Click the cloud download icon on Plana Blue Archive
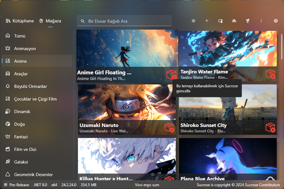The height and width of the screenshot is (189, 284). click(270, 179)
